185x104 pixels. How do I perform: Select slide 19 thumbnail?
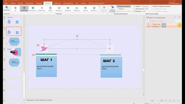click(14, 21)
